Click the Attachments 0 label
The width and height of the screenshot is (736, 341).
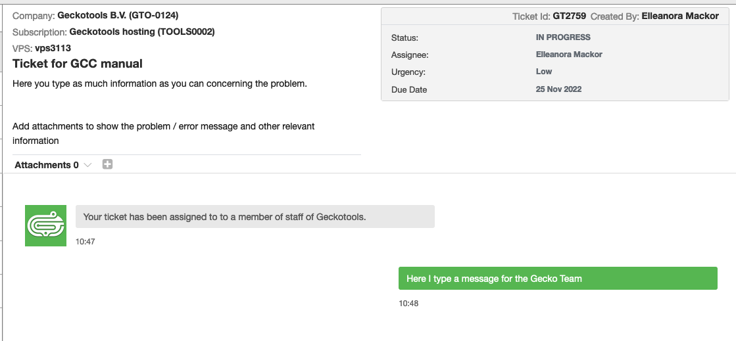tap(47, 165)
